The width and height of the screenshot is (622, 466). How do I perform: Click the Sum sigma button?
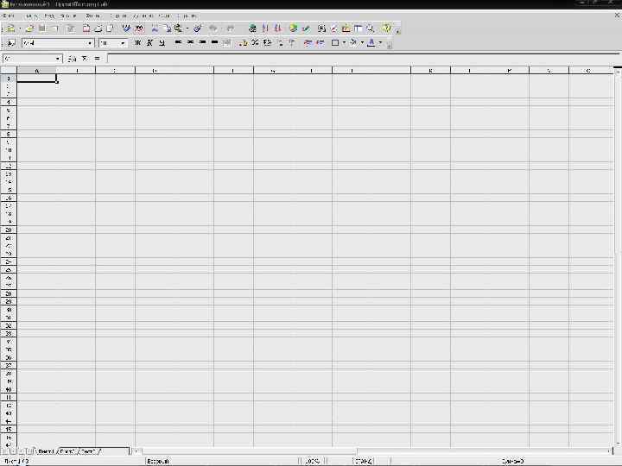(x=85, y=59)
